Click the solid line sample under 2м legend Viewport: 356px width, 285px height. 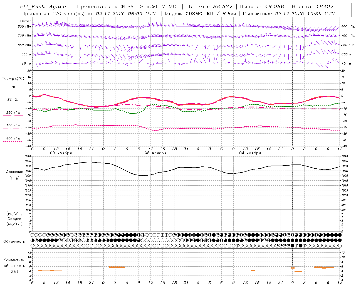(x=13, y=90)
